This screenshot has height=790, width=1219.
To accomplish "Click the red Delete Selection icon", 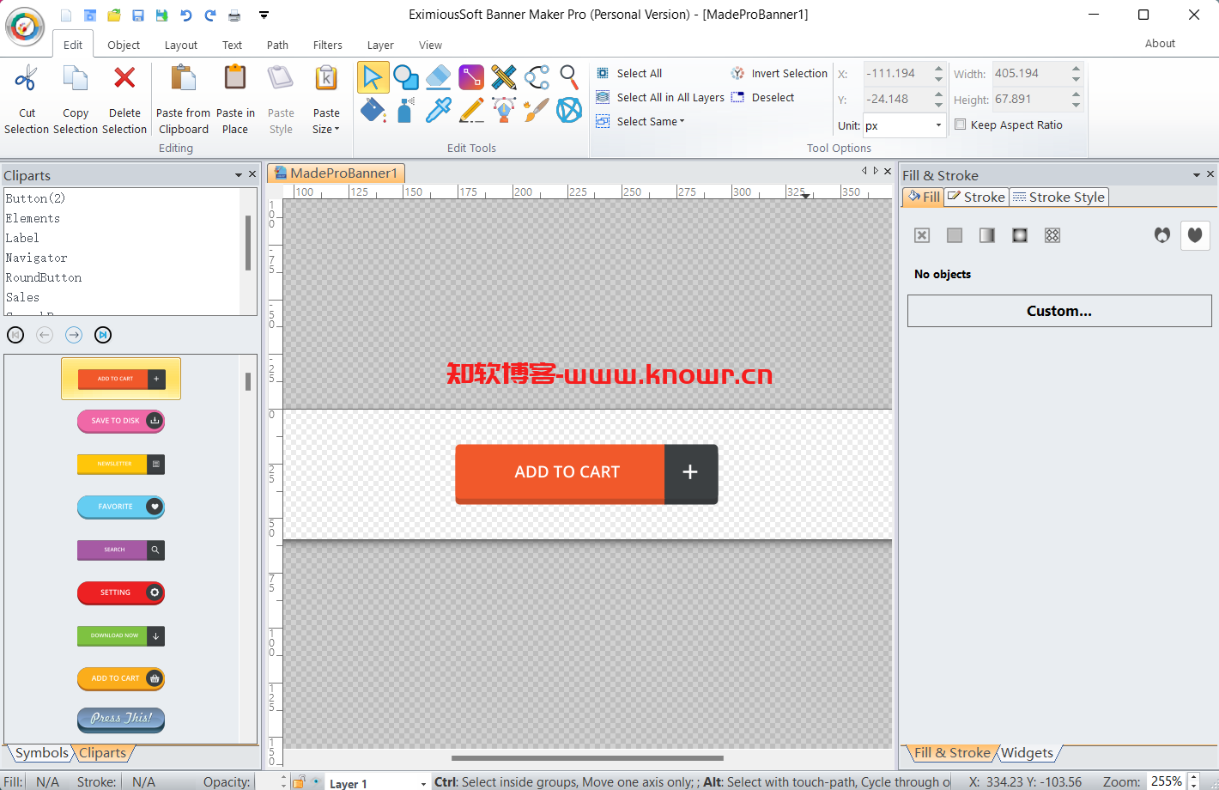I will click(124, 78).
